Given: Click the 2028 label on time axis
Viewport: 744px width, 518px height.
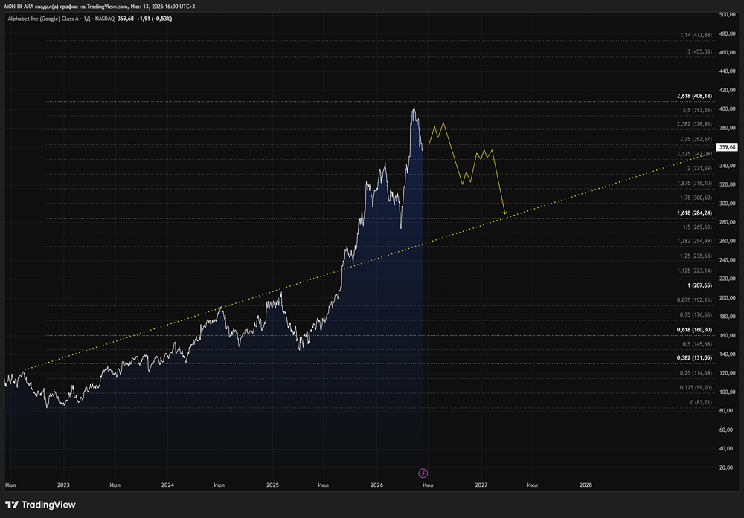Looking at the screenshot, I should (586, 485).
